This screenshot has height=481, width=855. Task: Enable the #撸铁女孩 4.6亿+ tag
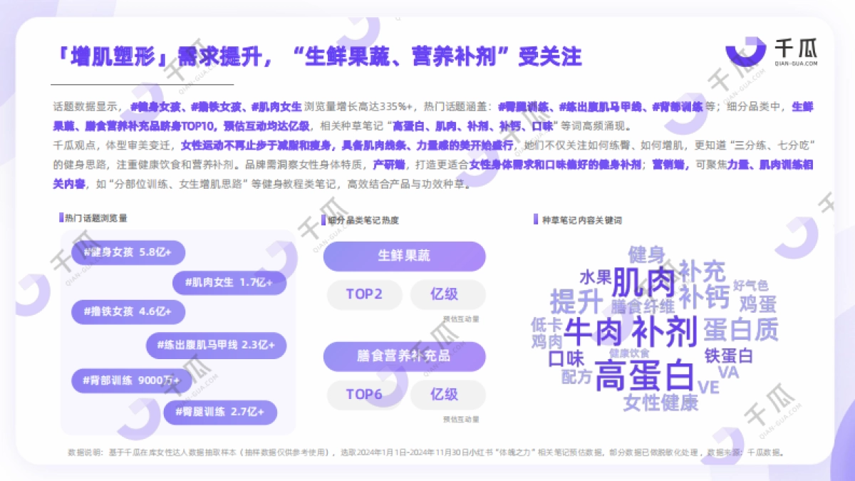pyautogui.click(x=128, y=311)
